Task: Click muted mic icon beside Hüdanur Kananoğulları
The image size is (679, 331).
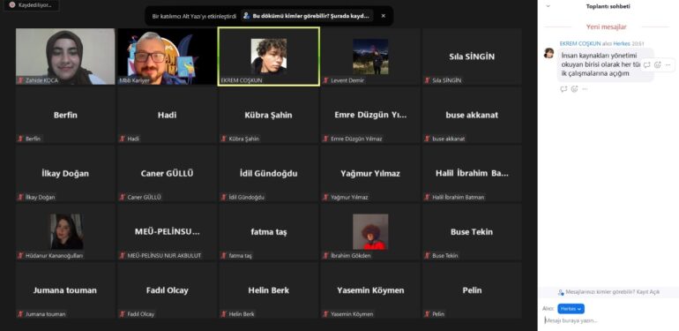Action: pos(20,256)
